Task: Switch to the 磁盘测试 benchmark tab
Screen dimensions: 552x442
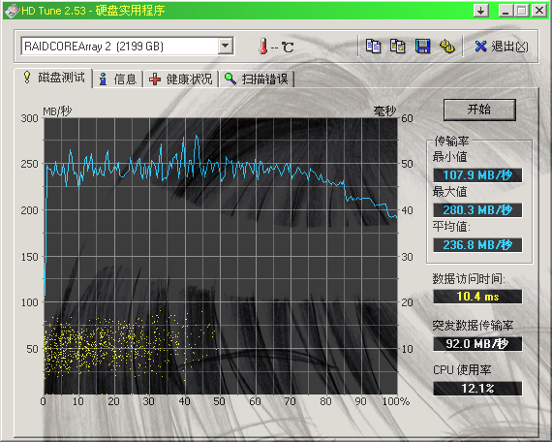Action: 54,78
